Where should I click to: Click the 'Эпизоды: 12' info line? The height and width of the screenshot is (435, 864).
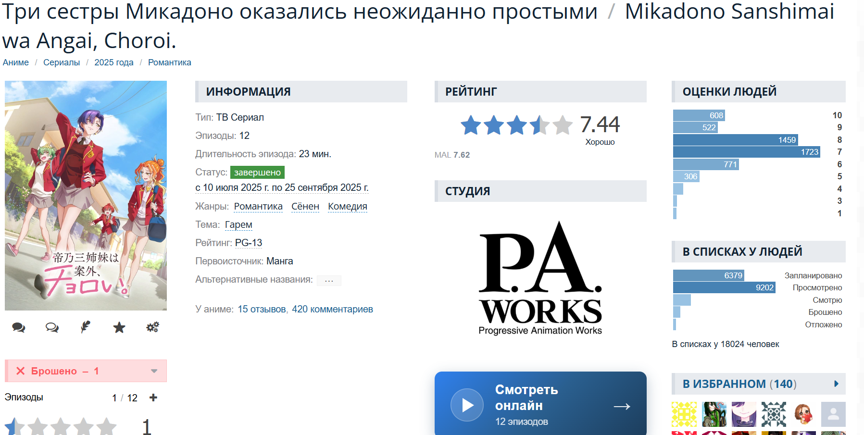(223, 136)
